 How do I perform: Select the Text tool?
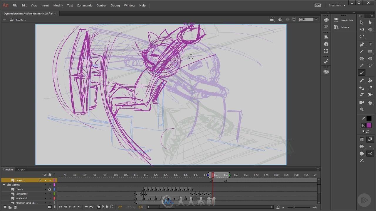click(x=370, y=45)
